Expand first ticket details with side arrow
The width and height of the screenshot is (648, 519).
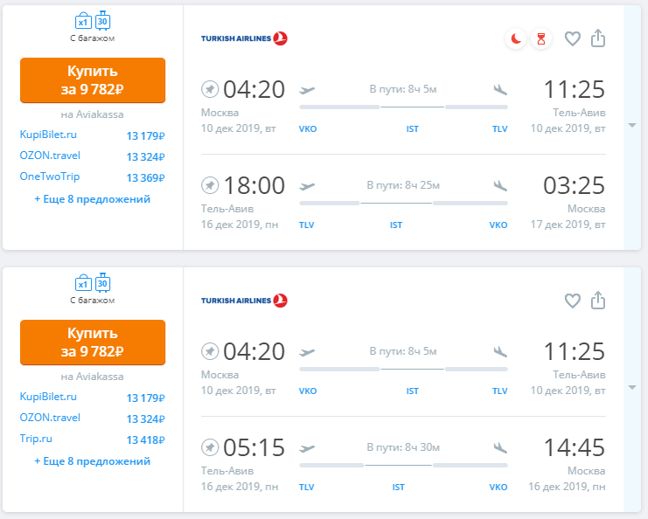pyautogui.click(x=632, y=126)
